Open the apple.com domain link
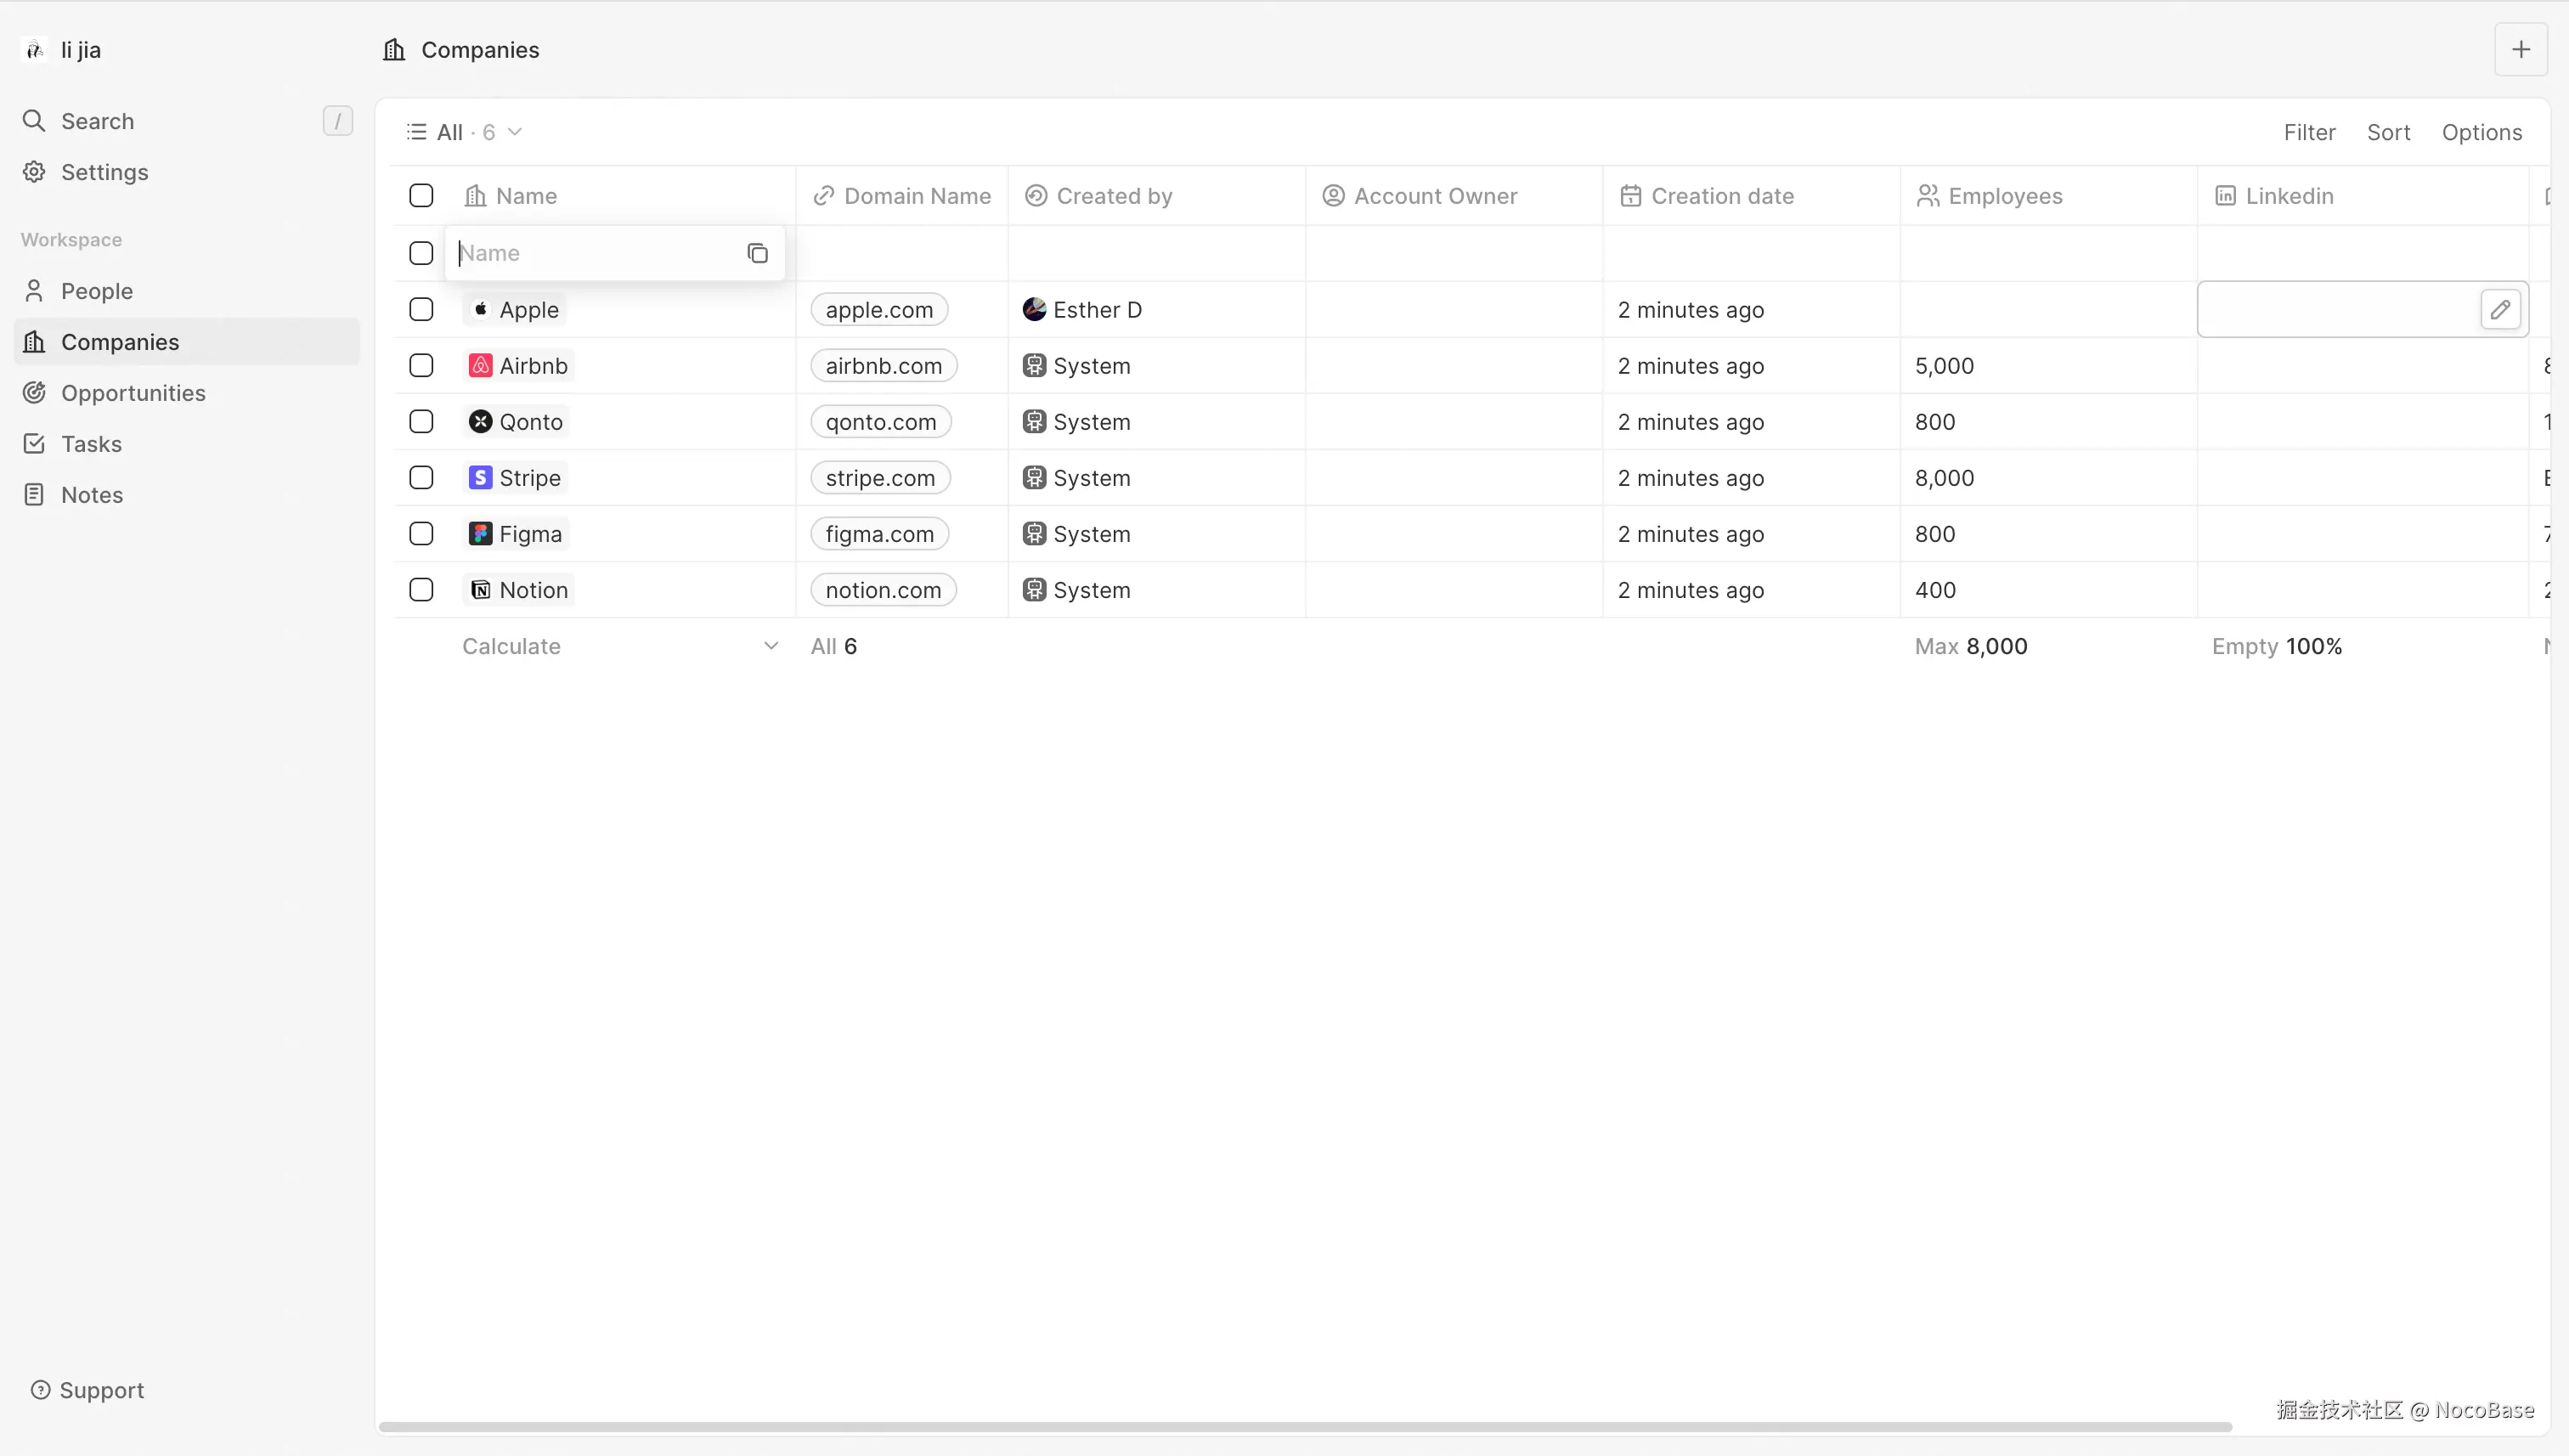Viewport: 2569px width, 1456px height. [879, 310]
